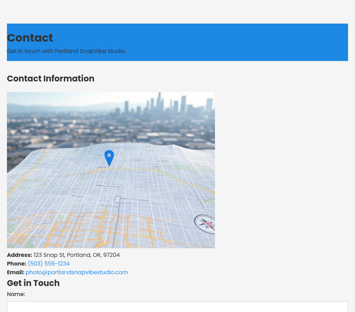
Task: Click the Name field label
Action: pos(16,294)
